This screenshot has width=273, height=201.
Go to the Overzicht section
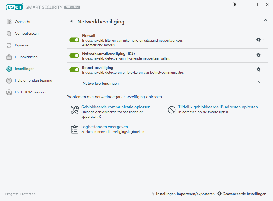[x=23, y=22]
